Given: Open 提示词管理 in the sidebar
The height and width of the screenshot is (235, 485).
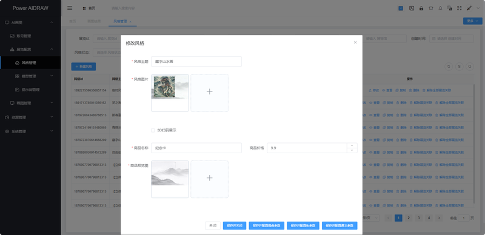Looking at the screenshot, I should click(30, 90).
